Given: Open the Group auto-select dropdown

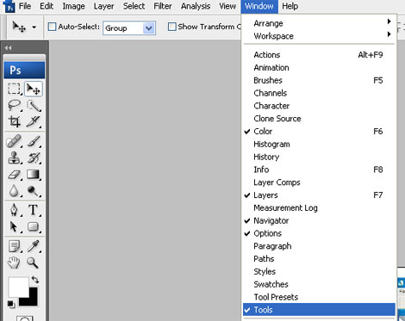Looking at the screenshot, I should pyautogui.click(x=129, y=28).
